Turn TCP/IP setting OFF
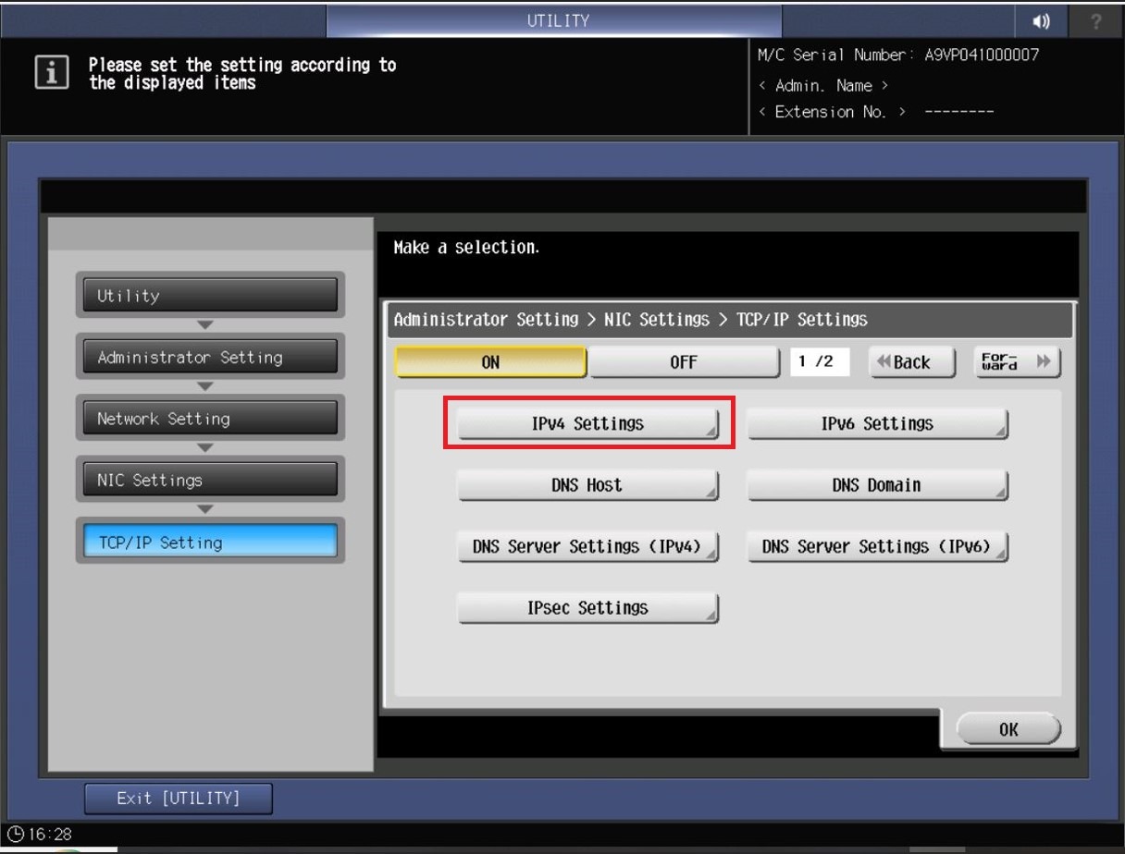The height and width of the screenshot is (854, 1125). tap(683, 362)
